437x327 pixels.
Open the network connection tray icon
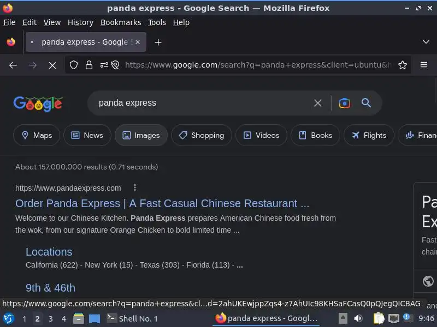[x=393, y=318]
